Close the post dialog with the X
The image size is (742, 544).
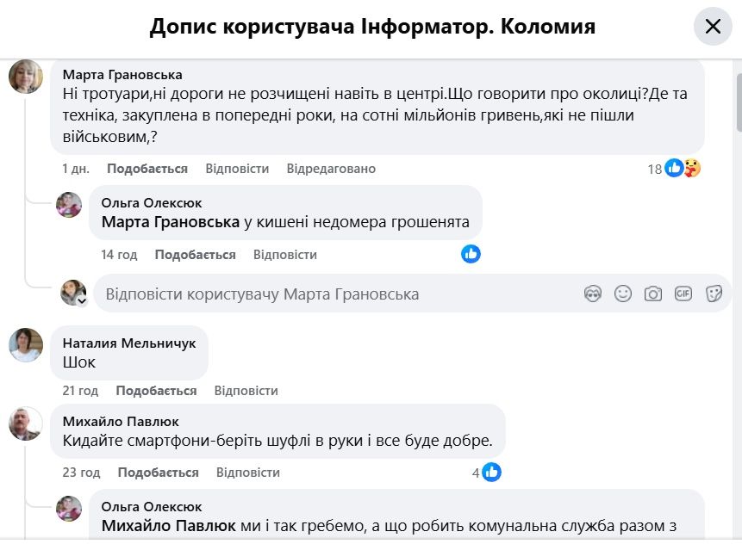[713, 26]
